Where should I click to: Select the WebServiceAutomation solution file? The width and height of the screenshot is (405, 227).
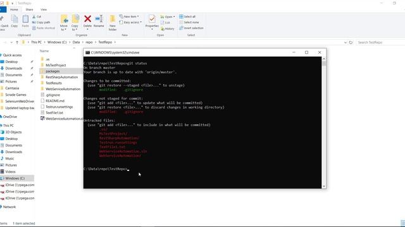[62, 119]
